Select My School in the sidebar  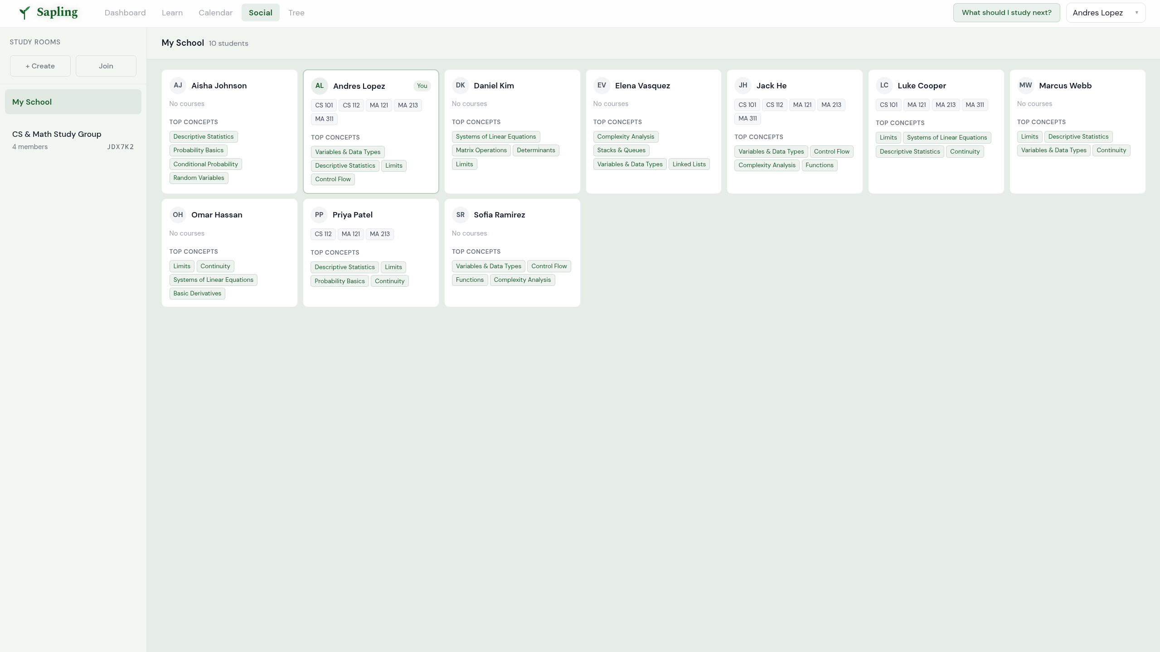pos(73,102)
